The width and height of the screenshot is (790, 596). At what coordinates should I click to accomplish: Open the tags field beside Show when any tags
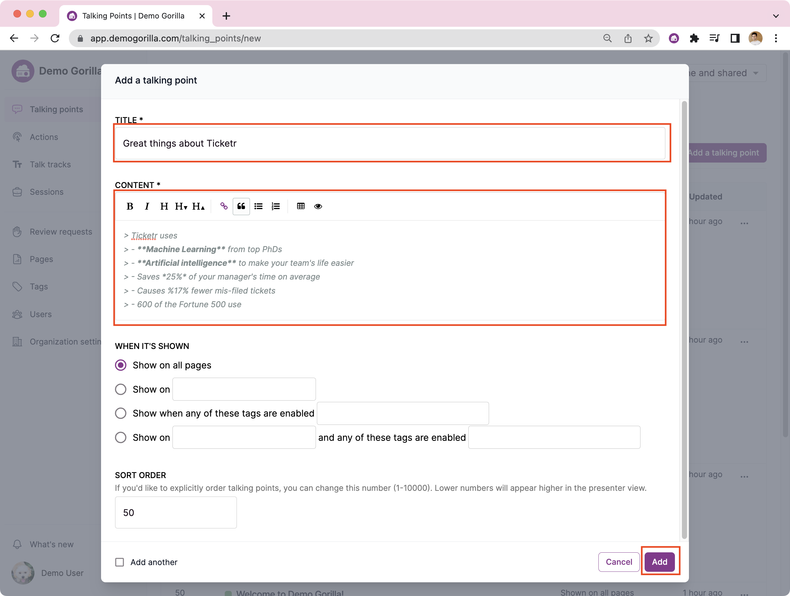403,413
